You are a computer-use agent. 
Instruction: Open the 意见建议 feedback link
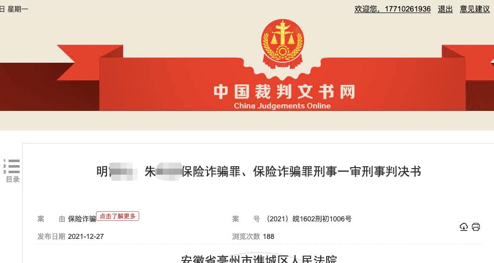475,9
